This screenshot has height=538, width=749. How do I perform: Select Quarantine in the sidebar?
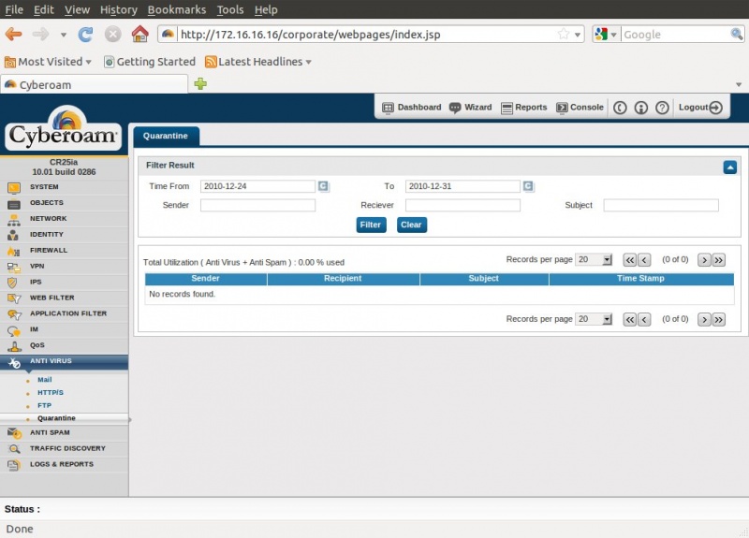pos(56,418)
